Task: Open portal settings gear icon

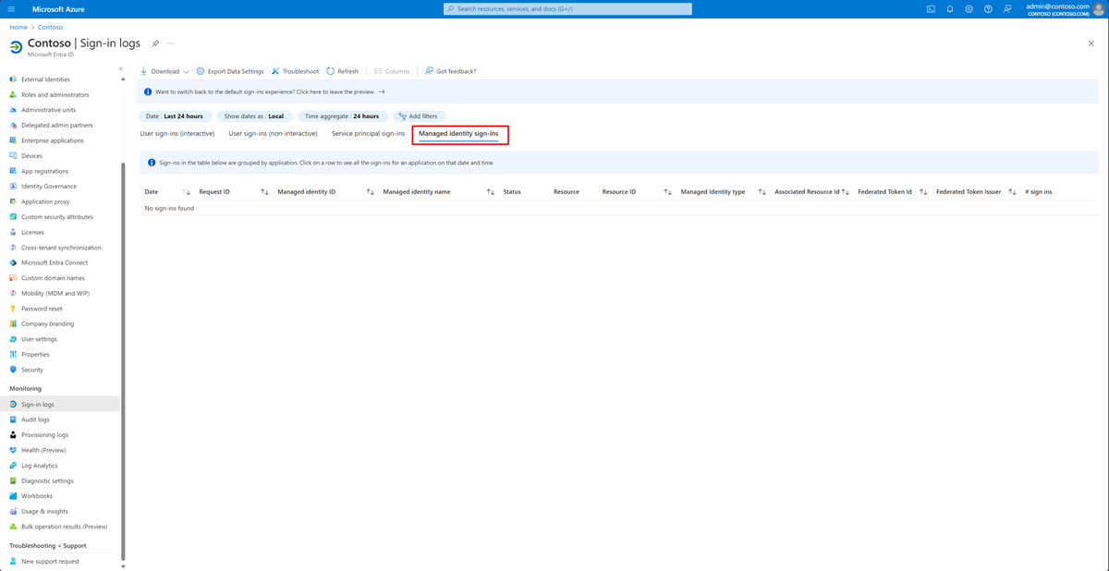Action: 969,9
